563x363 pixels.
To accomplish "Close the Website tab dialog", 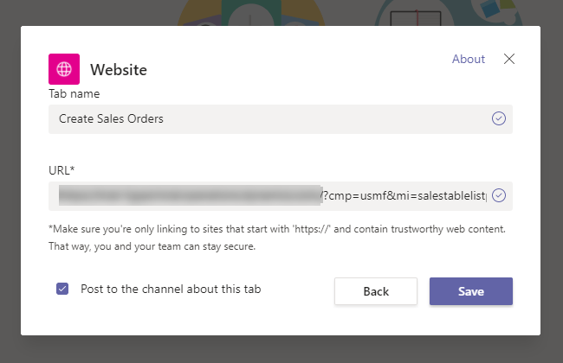I will point(509,59).
